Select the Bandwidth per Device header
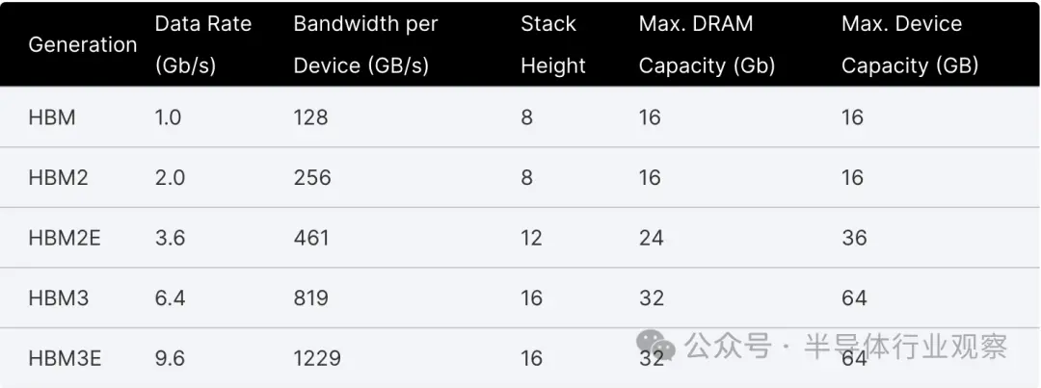1041x388 pixels. coord(366,44)
